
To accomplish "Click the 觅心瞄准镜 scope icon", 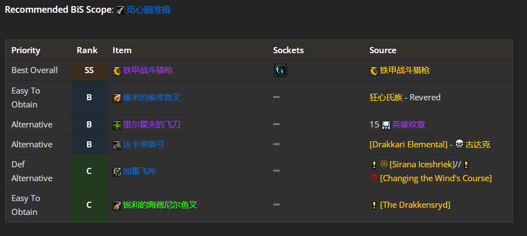I will 120,10.
